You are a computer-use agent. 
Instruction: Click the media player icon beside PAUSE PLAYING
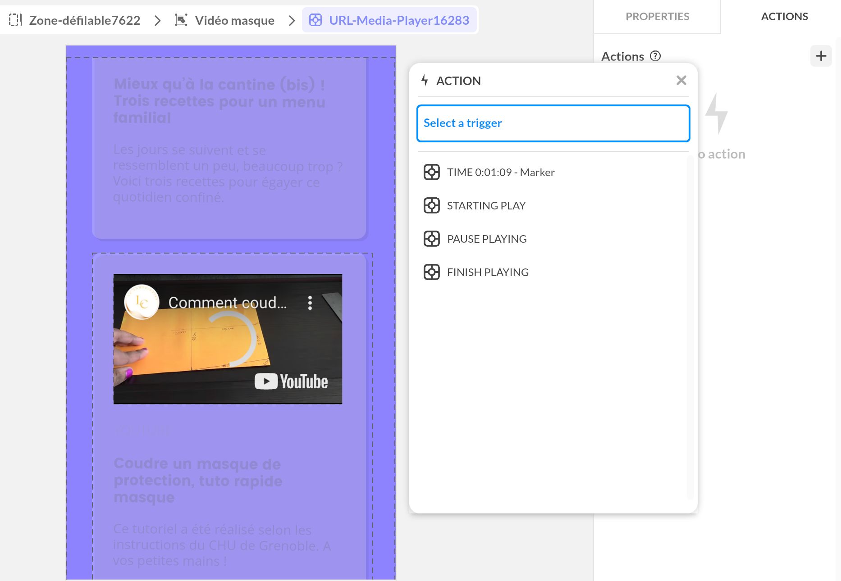431,239
